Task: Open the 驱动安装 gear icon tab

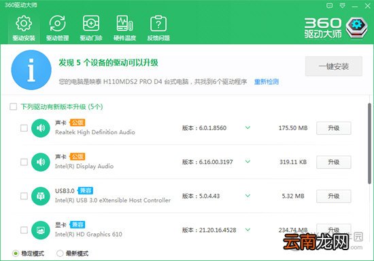Action: (24, 28)
